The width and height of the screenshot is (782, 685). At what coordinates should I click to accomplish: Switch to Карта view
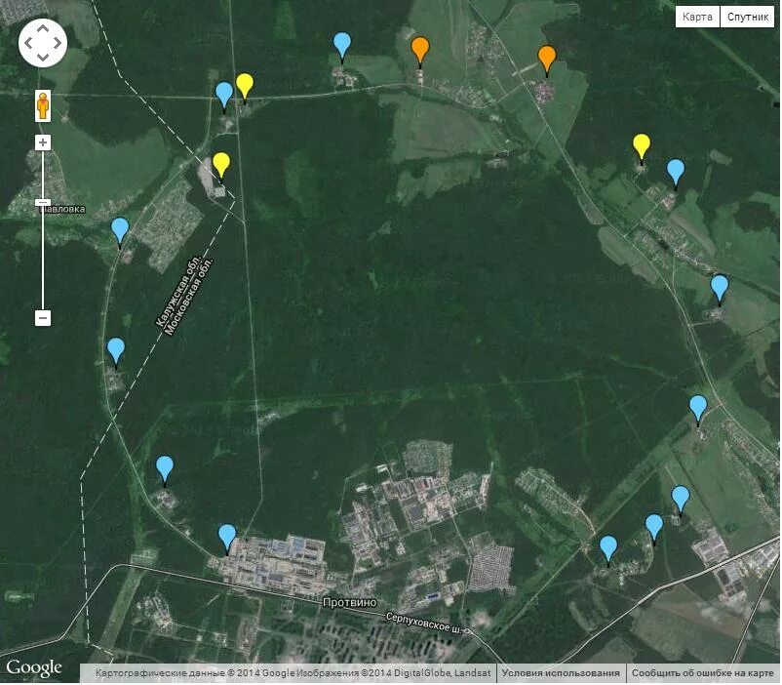(696, 16)
